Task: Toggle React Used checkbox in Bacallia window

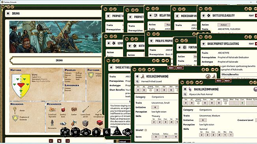Action: tap(225, 103)
